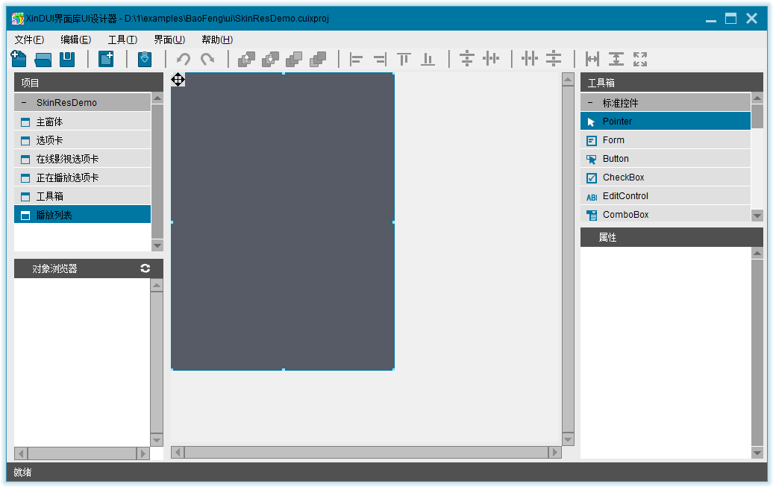Screen dimensions: 773x487
Task: Choose the CheckBox label in toolbox
Action: pyautogui.click(x=623, y=177)
